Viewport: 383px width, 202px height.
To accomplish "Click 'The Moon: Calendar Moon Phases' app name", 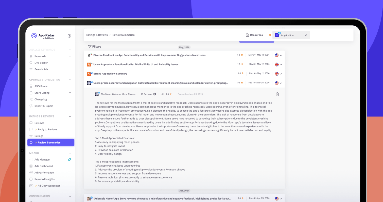I will coord(118,94).
